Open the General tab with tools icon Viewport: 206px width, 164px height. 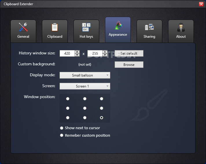[x=23, y=31]
